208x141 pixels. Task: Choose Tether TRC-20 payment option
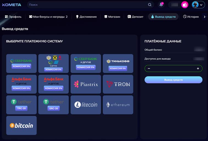21,105
